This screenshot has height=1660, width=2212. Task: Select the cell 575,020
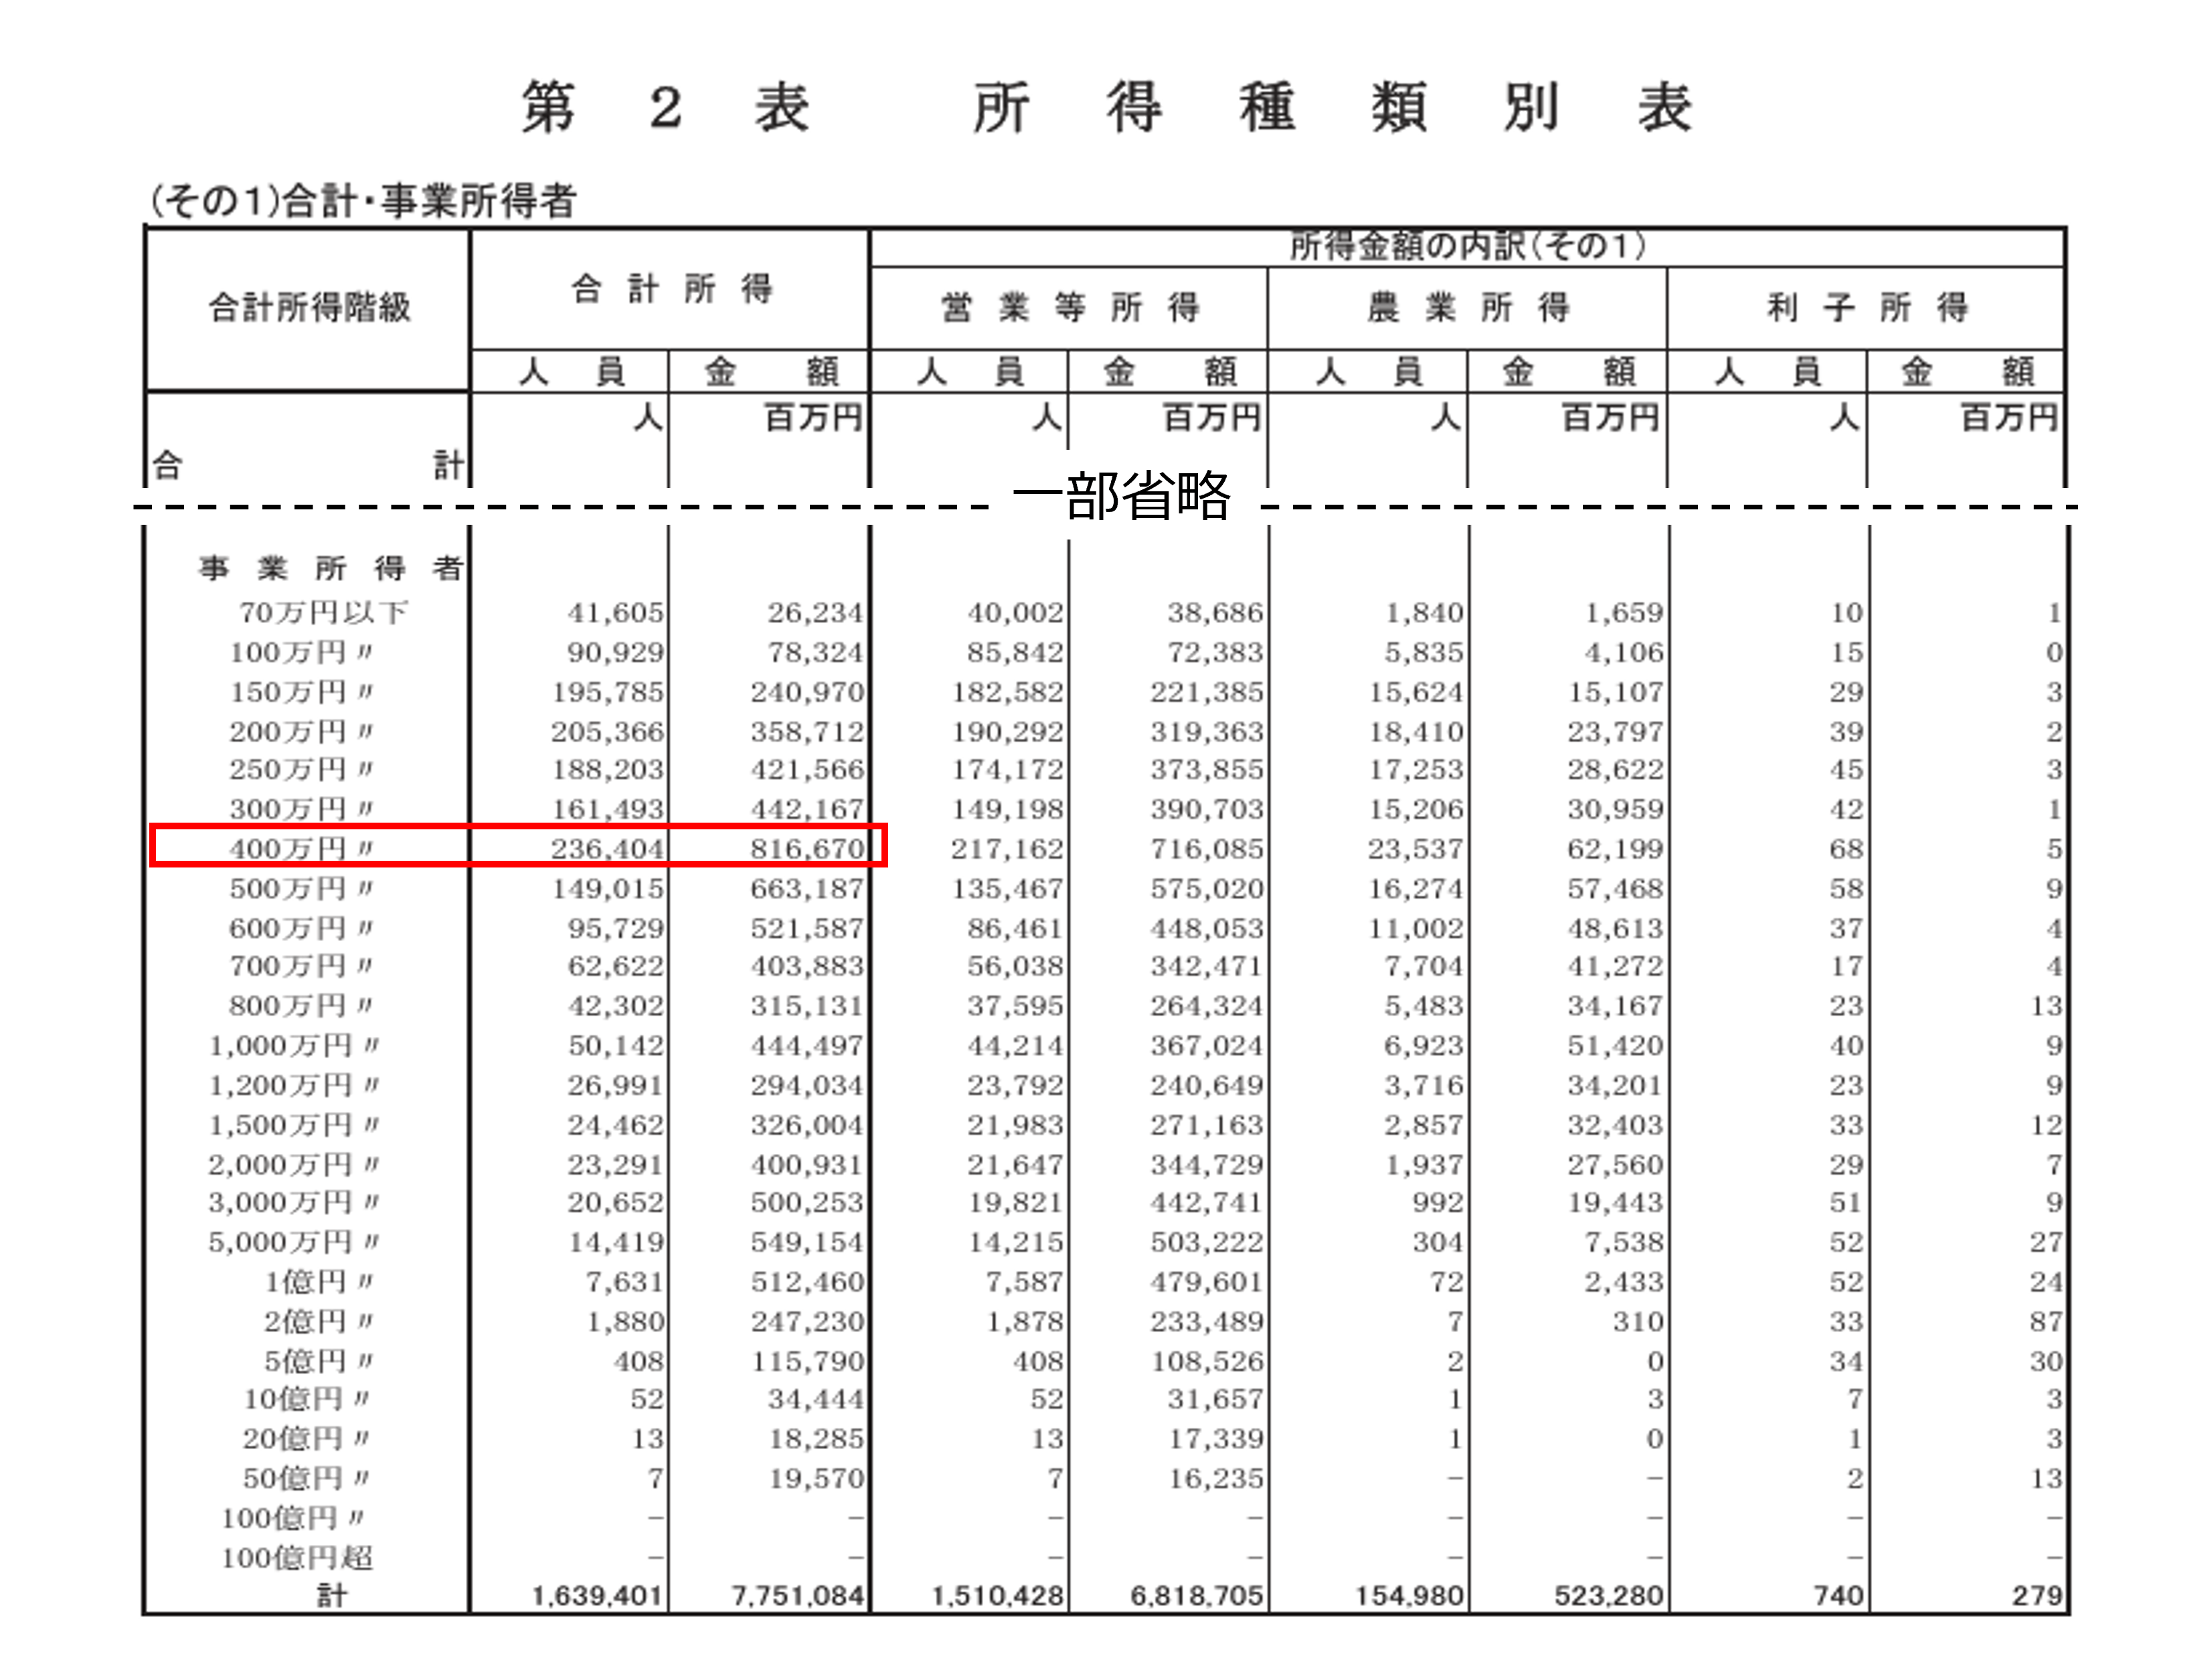coord(1208,889)
